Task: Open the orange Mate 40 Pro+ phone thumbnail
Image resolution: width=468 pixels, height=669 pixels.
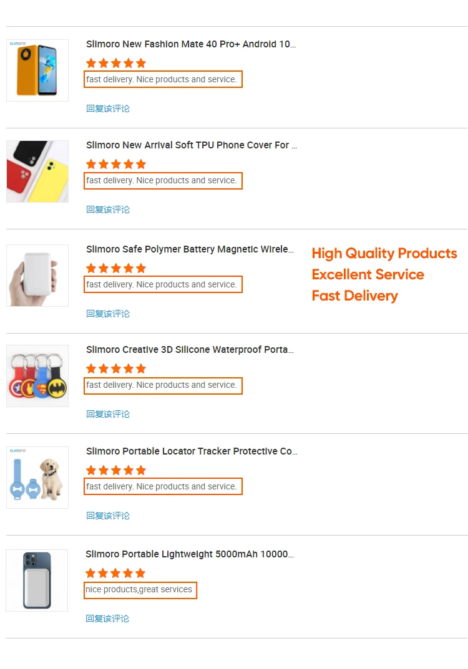Action: [37, 70]
